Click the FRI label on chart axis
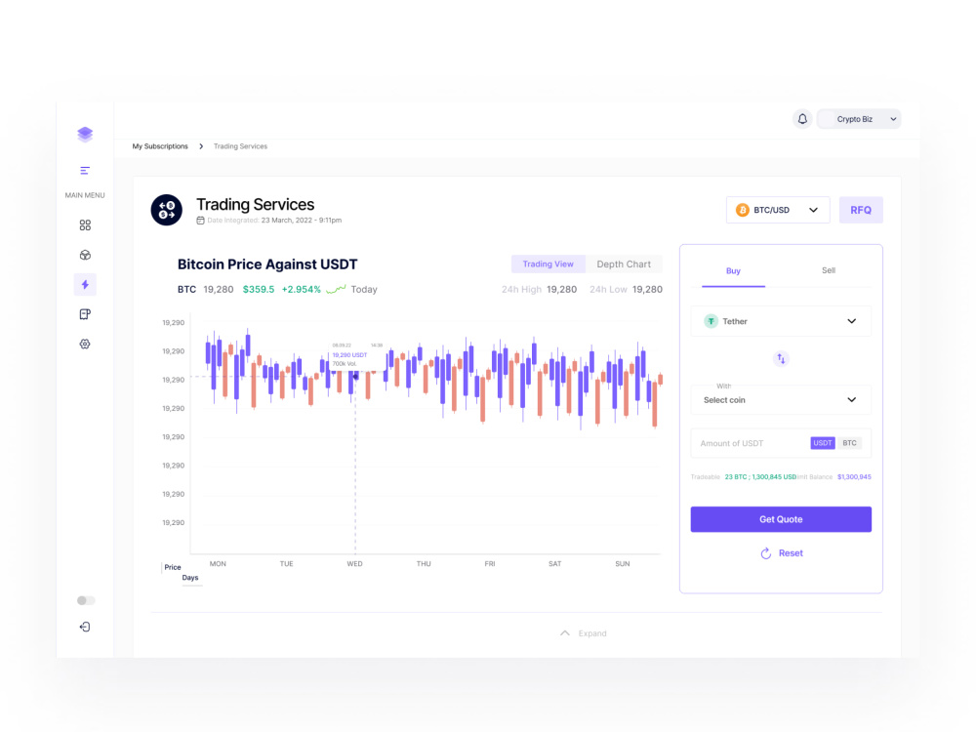The image size is (976, 732). pyautogui.click(x=490, y=564)
